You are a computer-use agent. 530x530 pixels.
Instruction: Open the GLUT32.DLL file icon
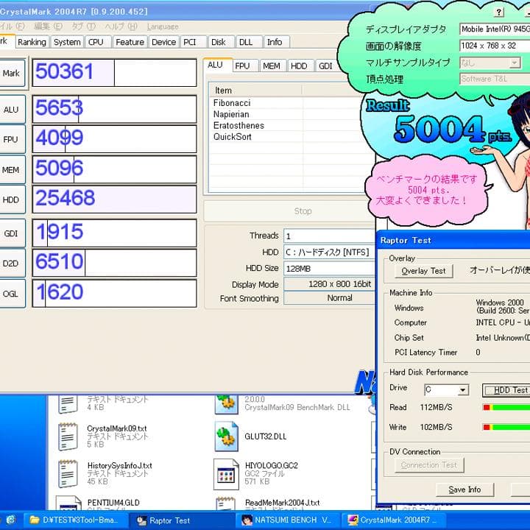pos(226,437)
